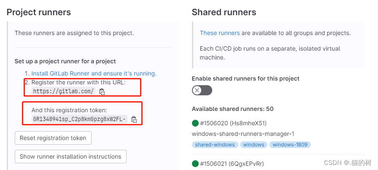
Task: Click the Project runners heading
Action: coord(39,12)
